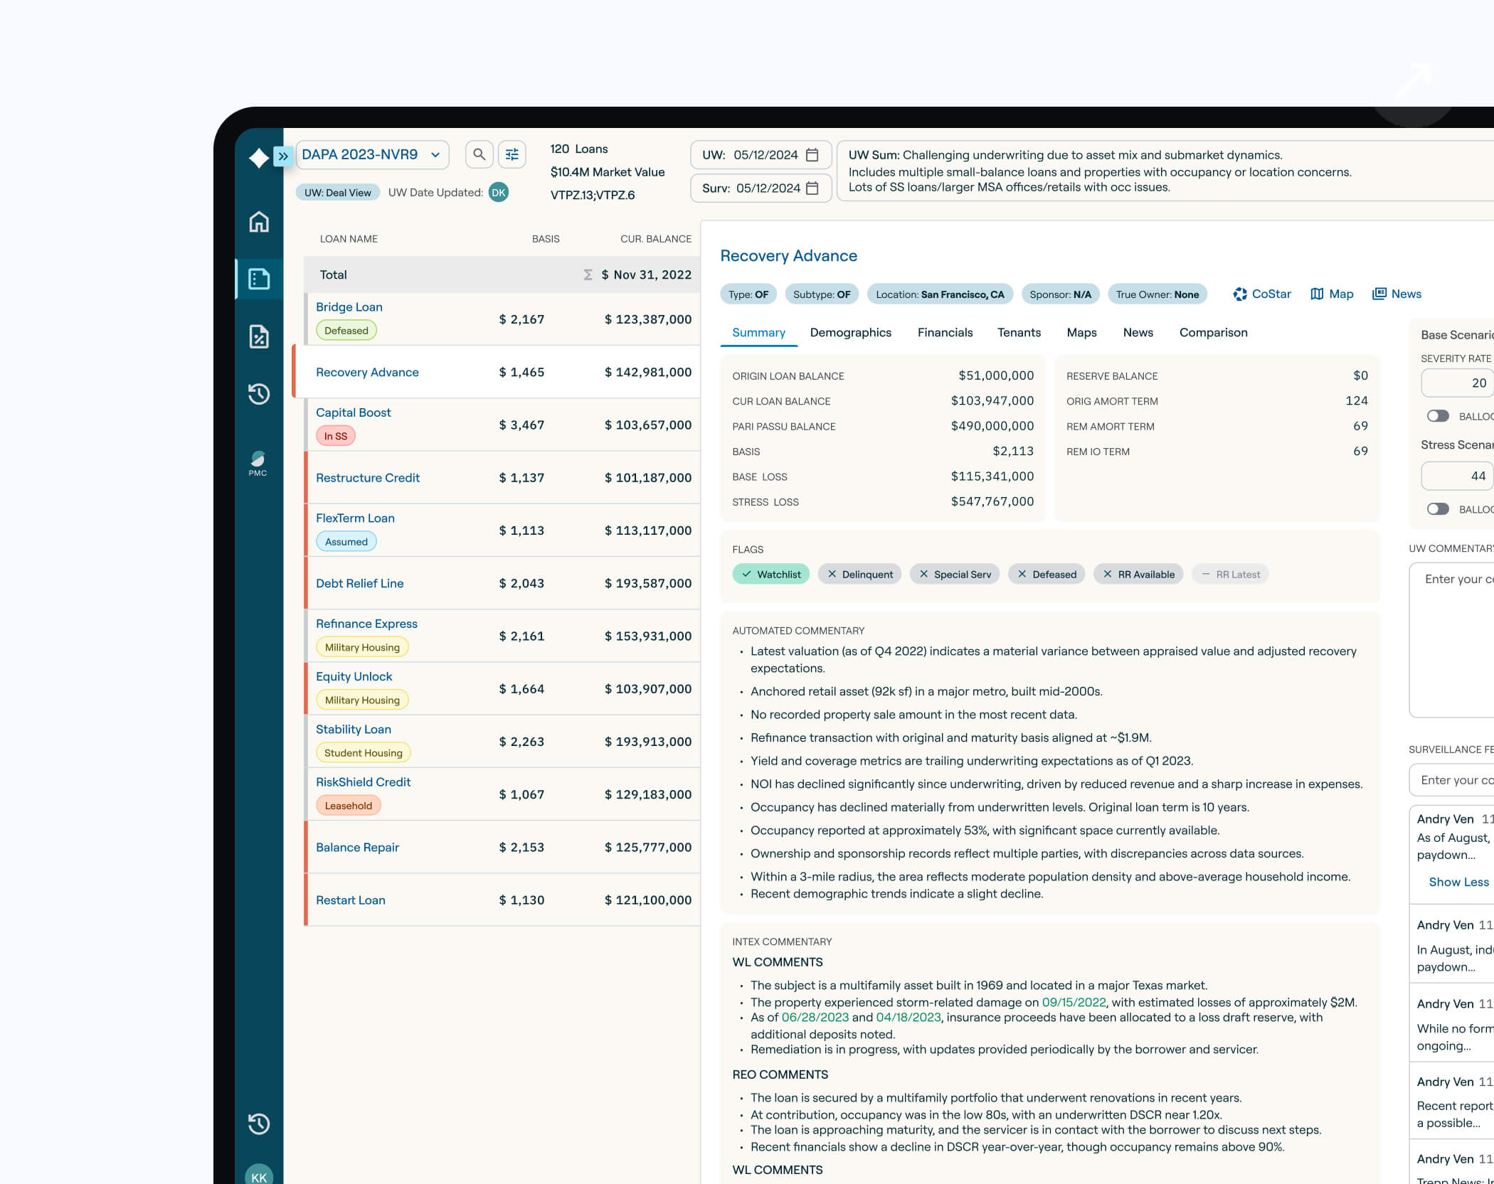
Task: Open the Surv date picker
Action: tap(812, 188)
